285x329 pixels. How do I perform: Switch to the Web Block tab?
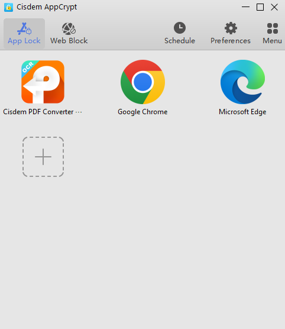[x=69, y=34]
